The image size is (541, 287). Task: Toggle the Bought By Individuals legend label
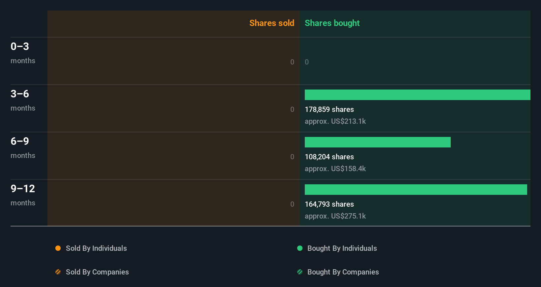342,248
